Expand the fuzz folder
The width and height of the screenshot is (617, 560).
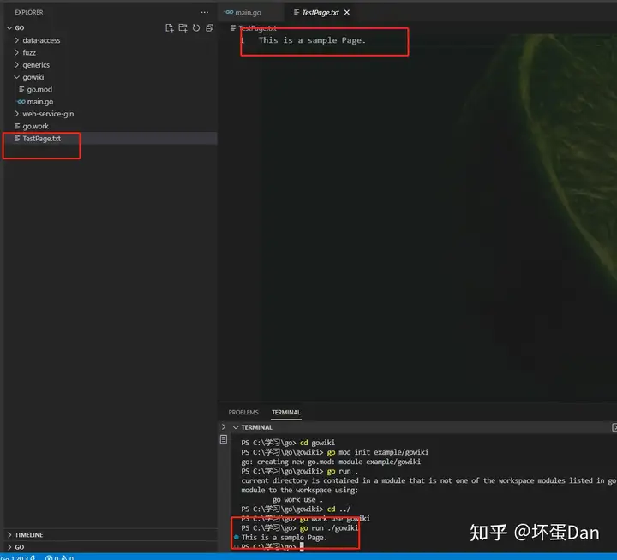click(x=17, y=52)
